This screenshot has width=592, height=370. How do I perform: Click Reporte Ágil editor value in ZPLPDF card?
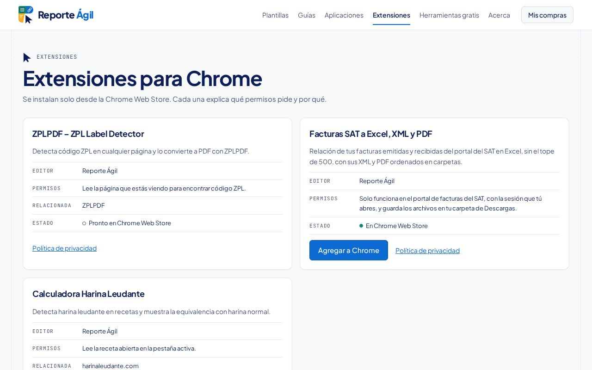(100, 171)
